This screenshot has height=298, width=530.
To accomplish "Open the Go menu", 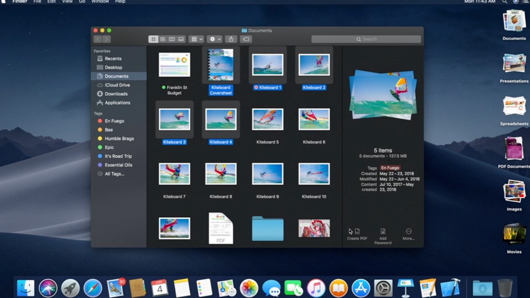I will tap(82, 2).
